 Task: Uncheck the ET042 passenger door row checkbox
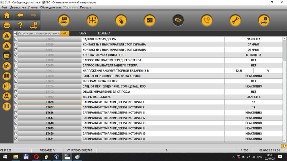pos(16,97)
